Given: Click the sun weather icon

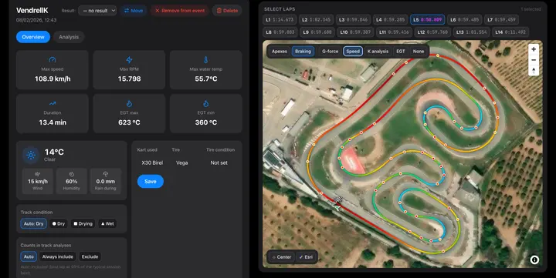Looking at the screenshot, I should 31,156.
